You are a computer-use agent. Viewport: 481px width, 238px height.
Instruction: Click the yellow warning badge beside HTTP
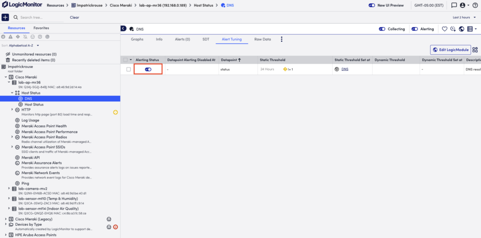pyautogui.click(x=116, y=112)
